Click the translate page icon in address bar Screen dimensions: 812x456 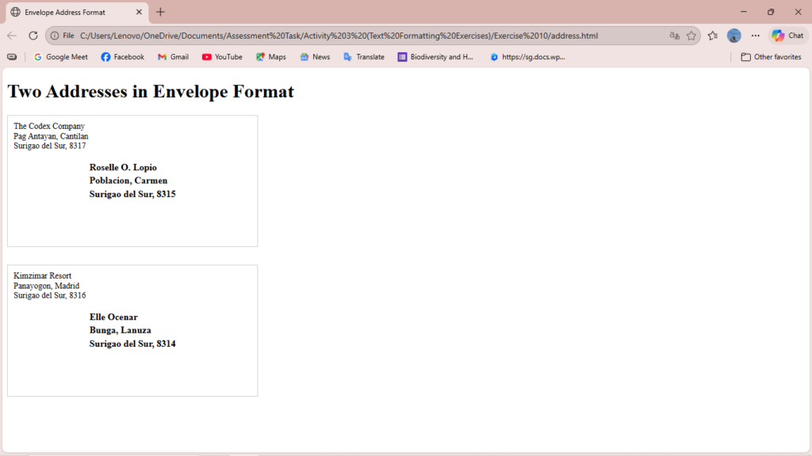coord(675,36)
